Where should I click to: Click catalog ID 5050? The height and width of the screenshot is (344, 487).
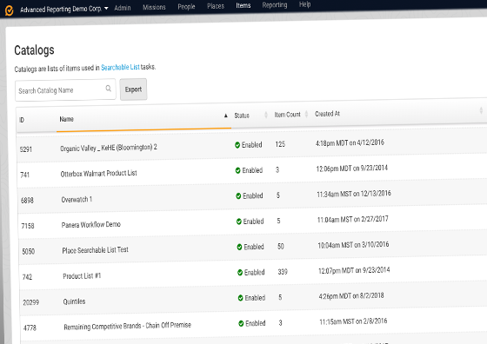(x=28, y=251)
